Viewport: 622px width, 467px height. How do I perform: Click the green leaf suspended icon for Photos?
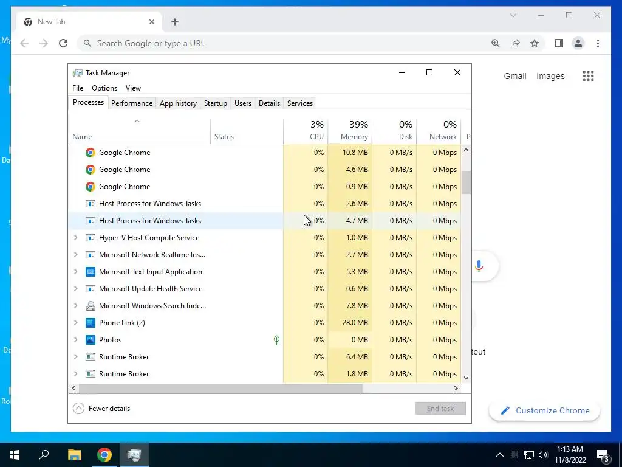pos(276,340)
